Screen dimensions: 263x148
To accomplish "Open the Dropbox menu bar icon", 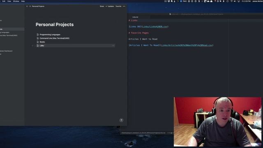I will (169, 1).
